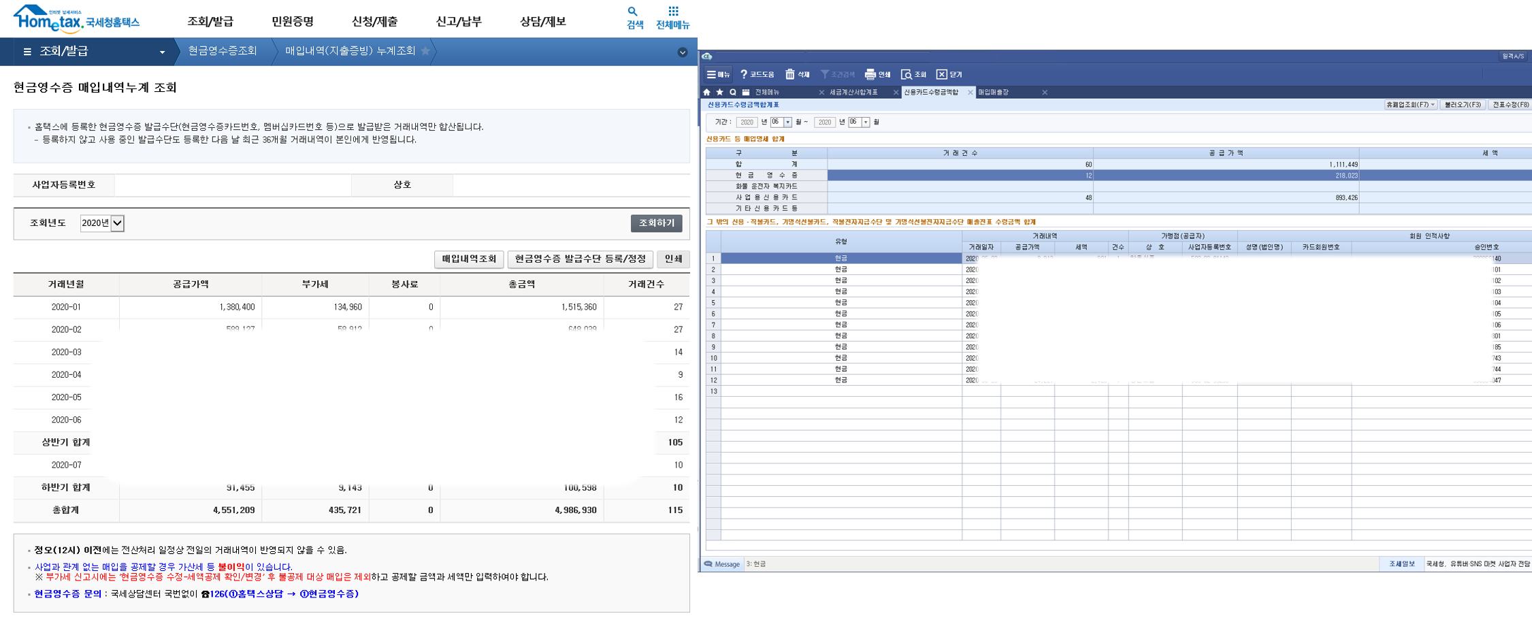Open the 신청/제출 top menu
This screenshot has height=622, width=1532.
pyautogui.click(x=374, y=22)
